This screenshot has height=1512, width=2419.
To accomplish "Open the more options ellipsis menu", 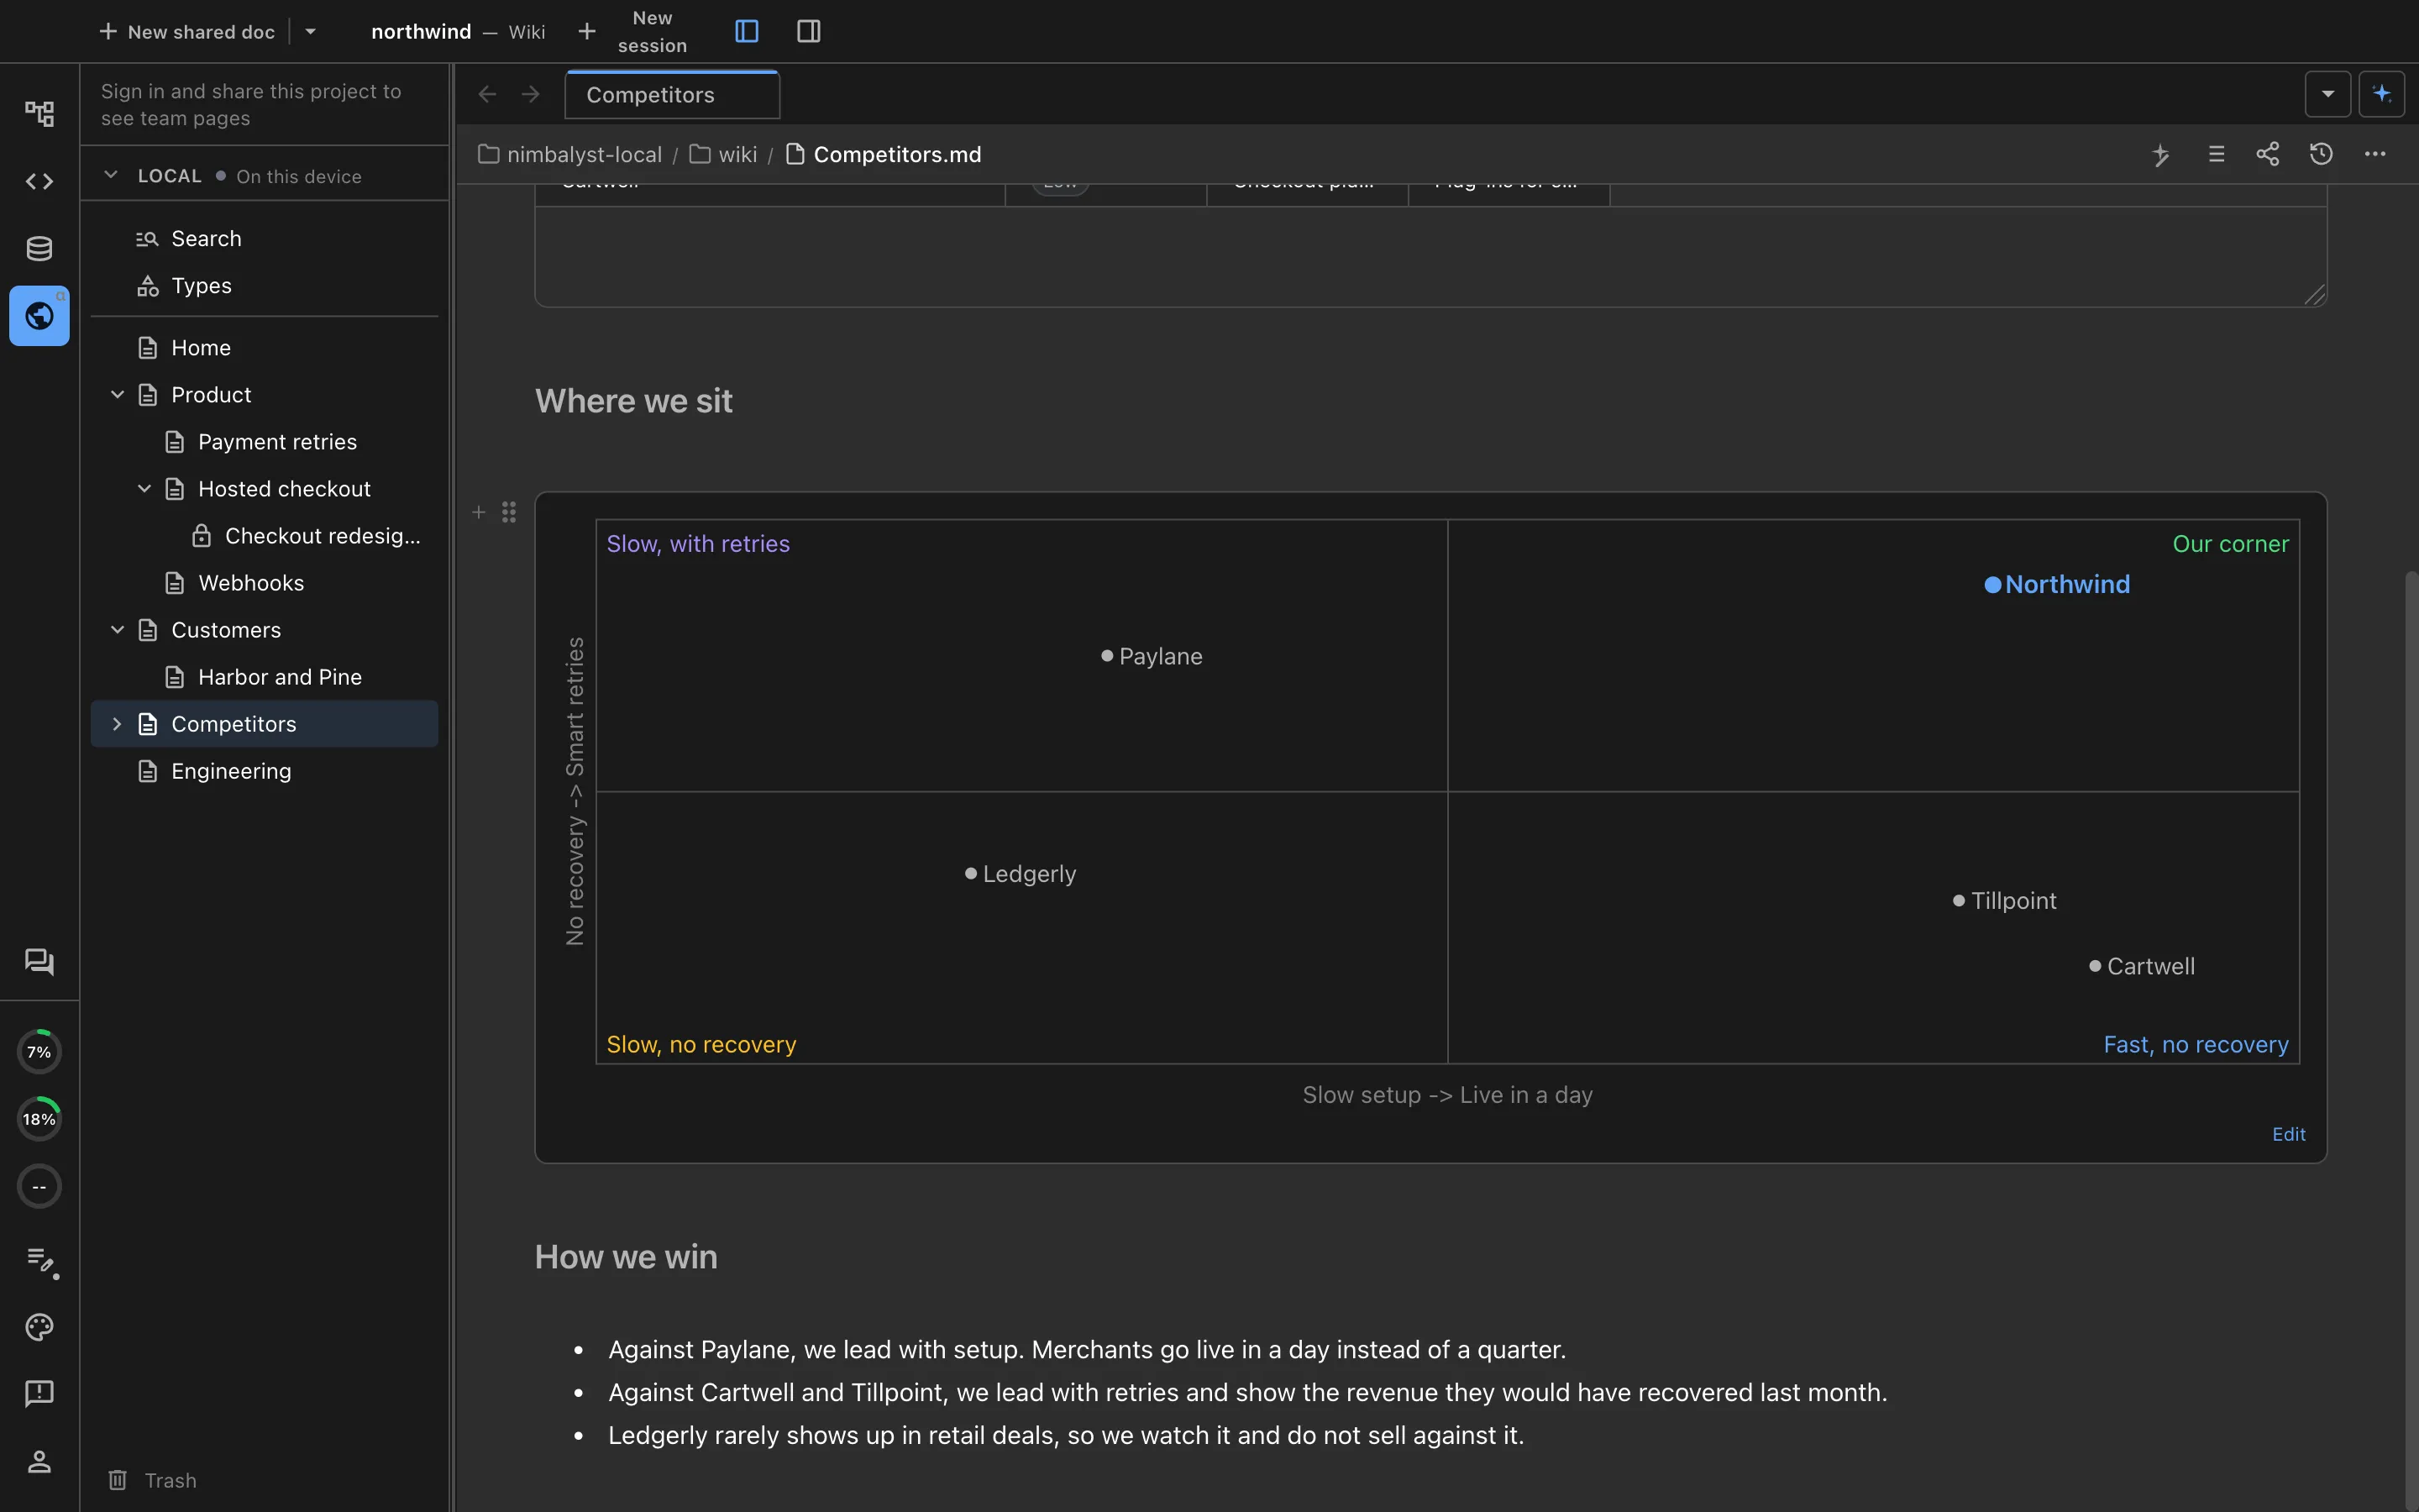I will click(x=2375, y=154).
